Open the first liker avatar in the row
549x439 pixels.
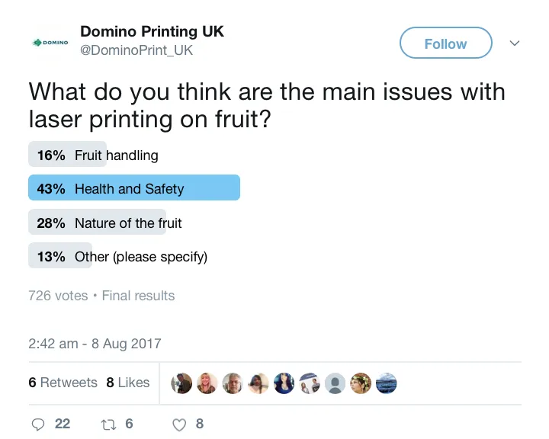[x=181, y=383]
